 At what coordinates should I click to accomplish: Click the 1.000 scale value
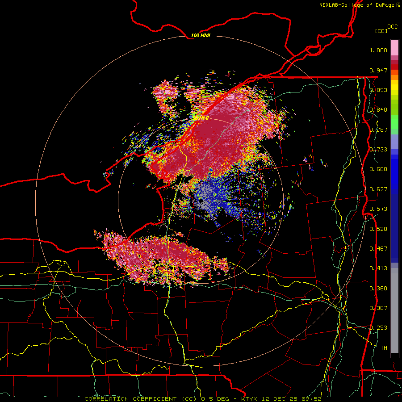[378, 50]
